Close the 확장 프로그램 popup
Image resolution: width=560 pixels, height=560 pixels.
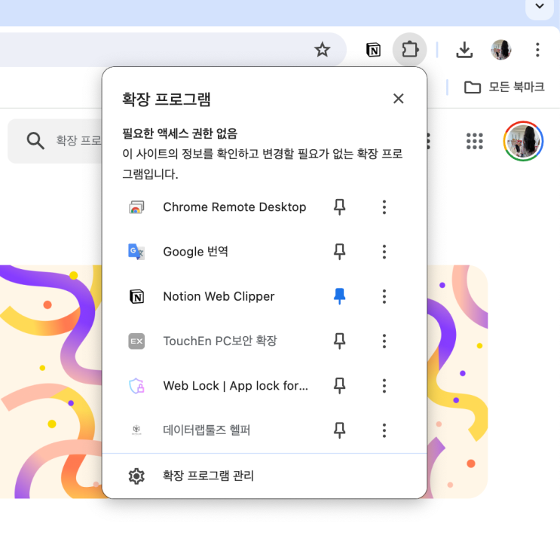coord(398,99)
